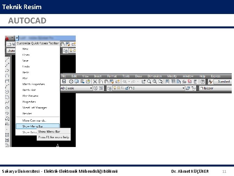Open the Tool Palettes icon

(x=179, y=81)
